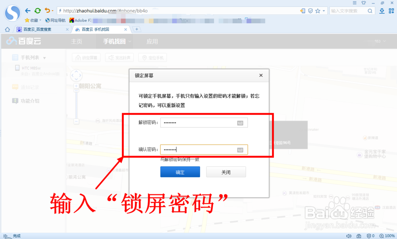Click the keyboard icon beside 解锁密码 field

tap(240, 123)
